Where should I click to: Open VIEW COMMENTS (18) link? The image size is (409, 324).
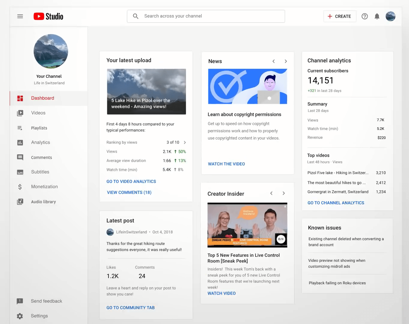[129, 192]
